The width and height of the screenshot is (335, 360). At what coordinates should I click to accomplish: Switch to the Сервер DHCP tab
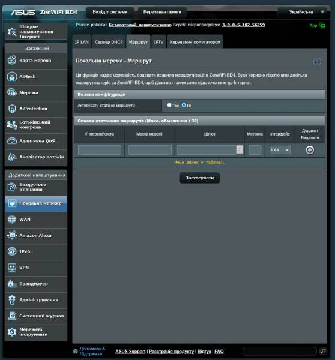109,42
